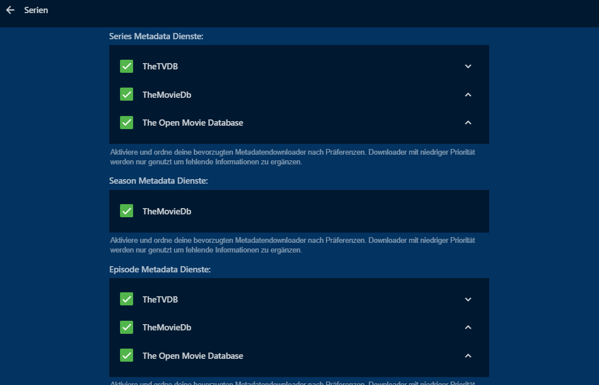The width and height of the screenshot is (599, 385).
Task: Click The Open Movie Database label for Series
Action: pyautogui.click(x=193, y=123)
